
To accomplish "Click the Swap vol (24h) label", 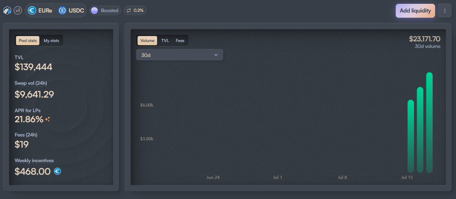I will [x=31, y=83].
